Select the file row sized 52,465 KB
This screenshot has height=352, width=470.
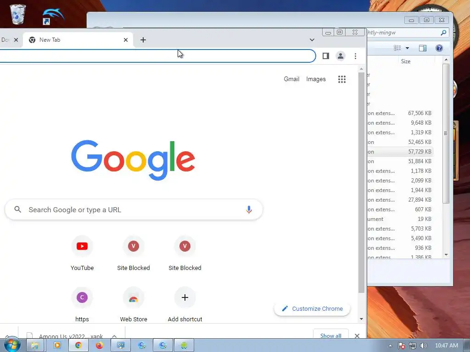point(400,142)
